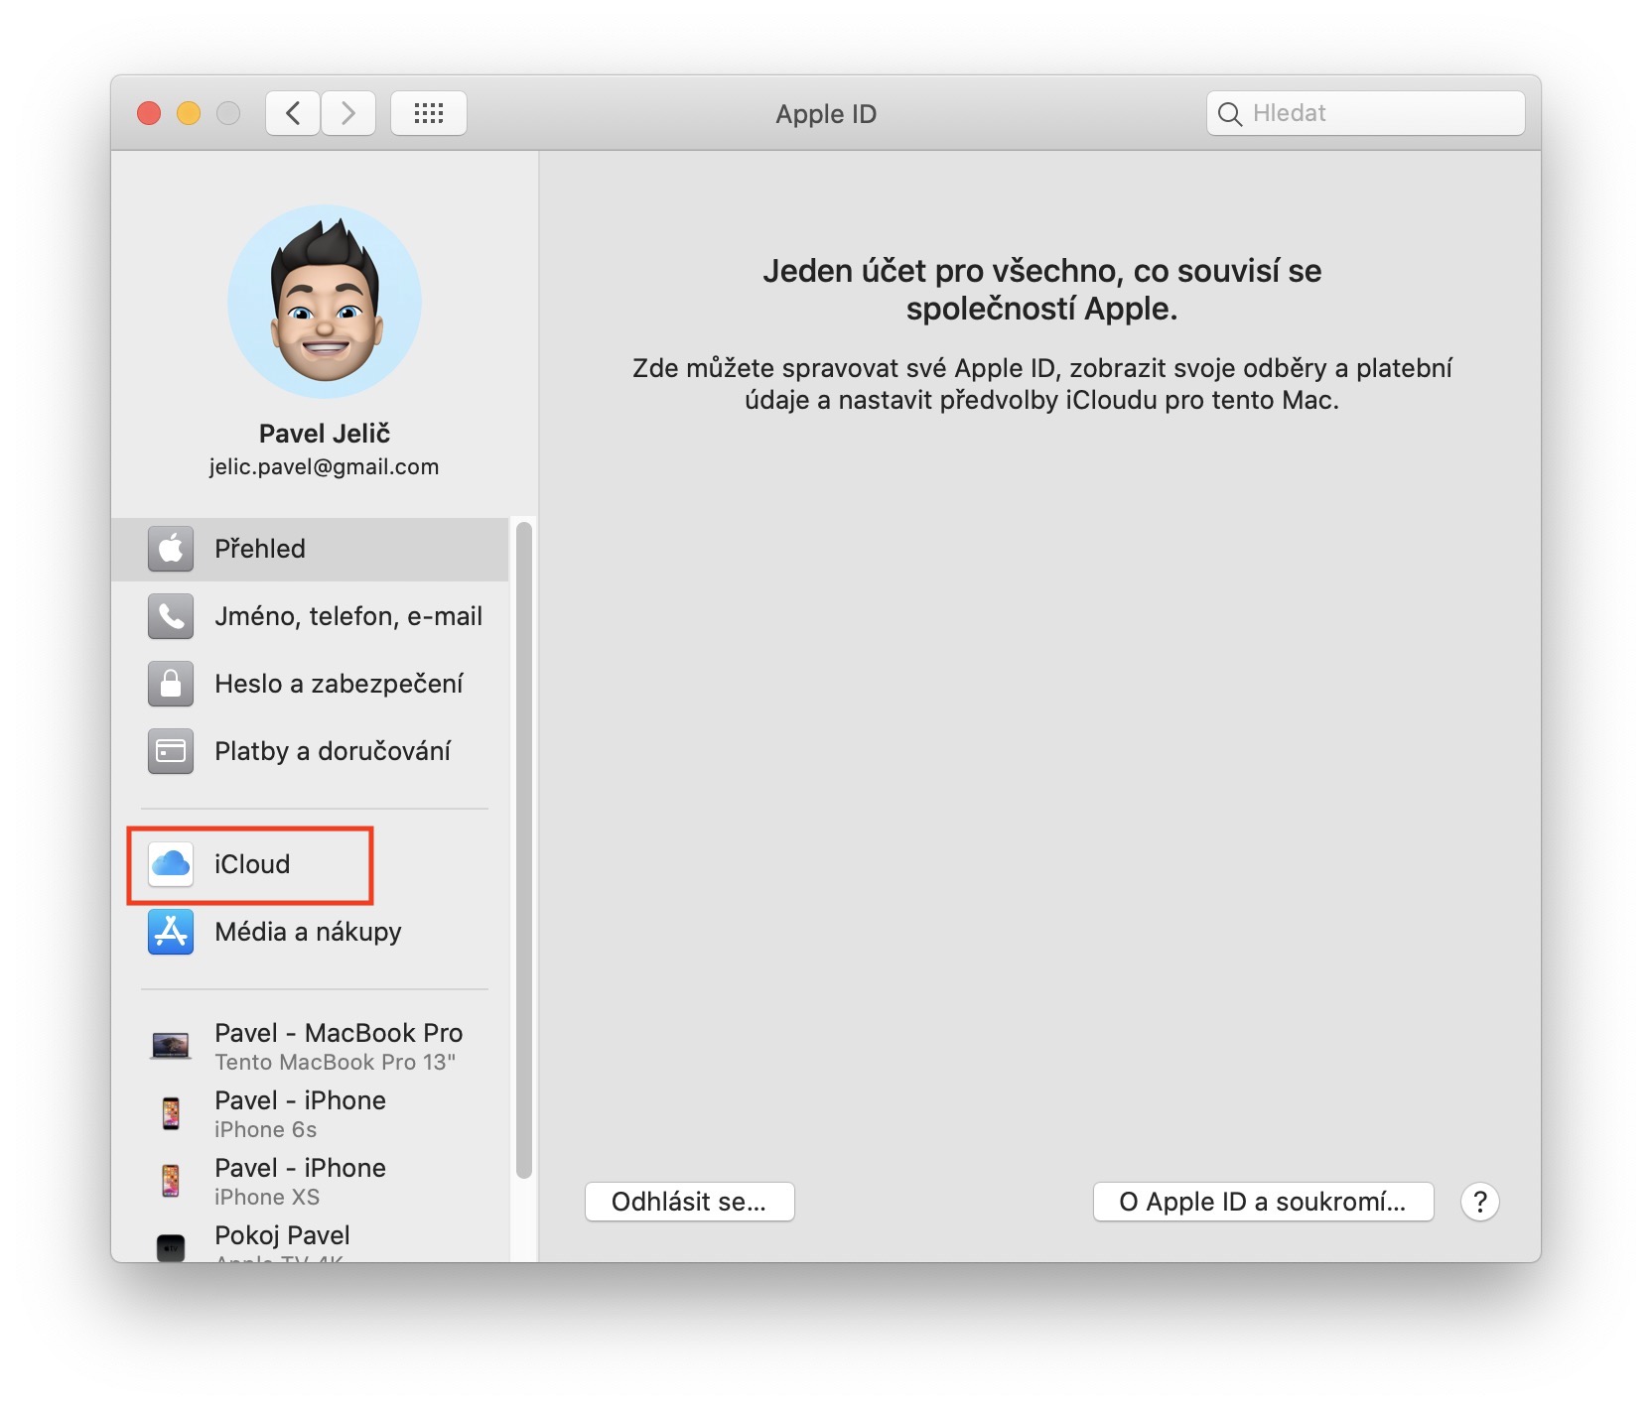The image size is (1652, 1409).
Task: Click the name Pavel Jelič
Action: pyautogui.click(x=325, y=434)
